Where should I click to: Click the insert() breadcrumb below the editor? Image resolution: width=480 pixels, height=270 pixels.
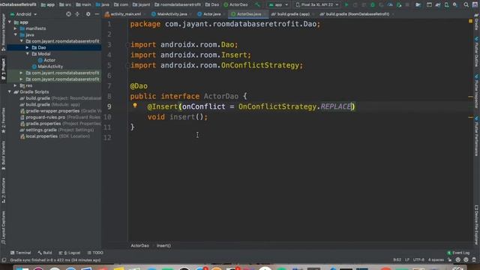(x=163, y=245)
